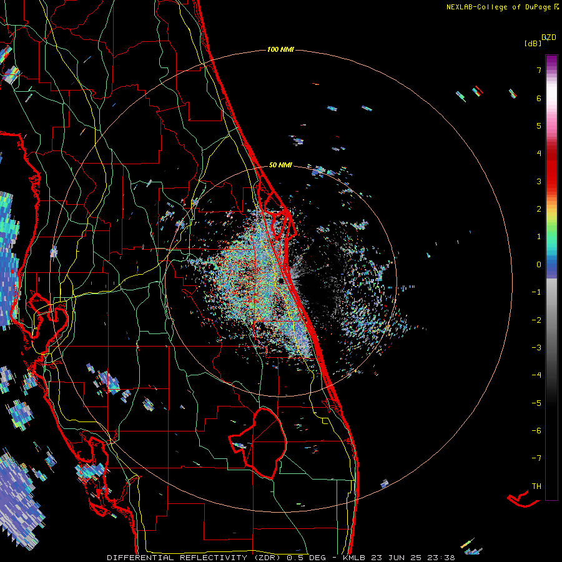The width and height of the screenshot is (562, 562).
Task: Click the scale value "-5"
Action: pos(536,403)
